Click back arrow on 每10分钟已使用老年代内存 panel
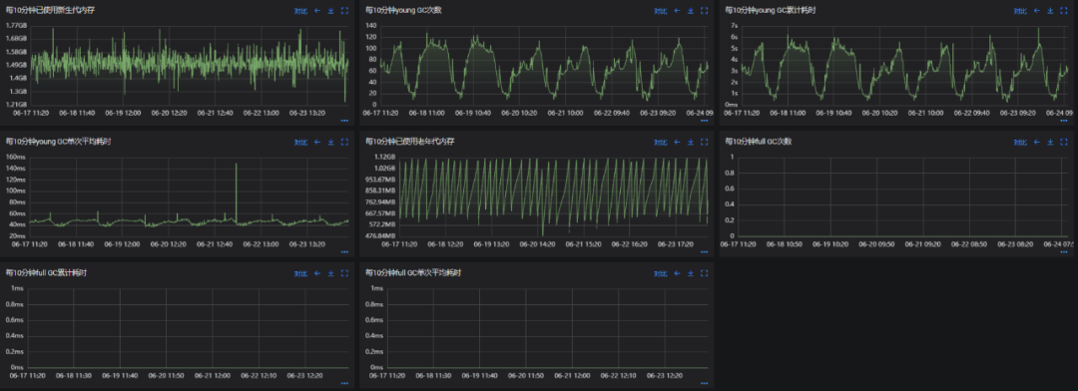The width and height of the screenshot is (1078, 391). 677,143
